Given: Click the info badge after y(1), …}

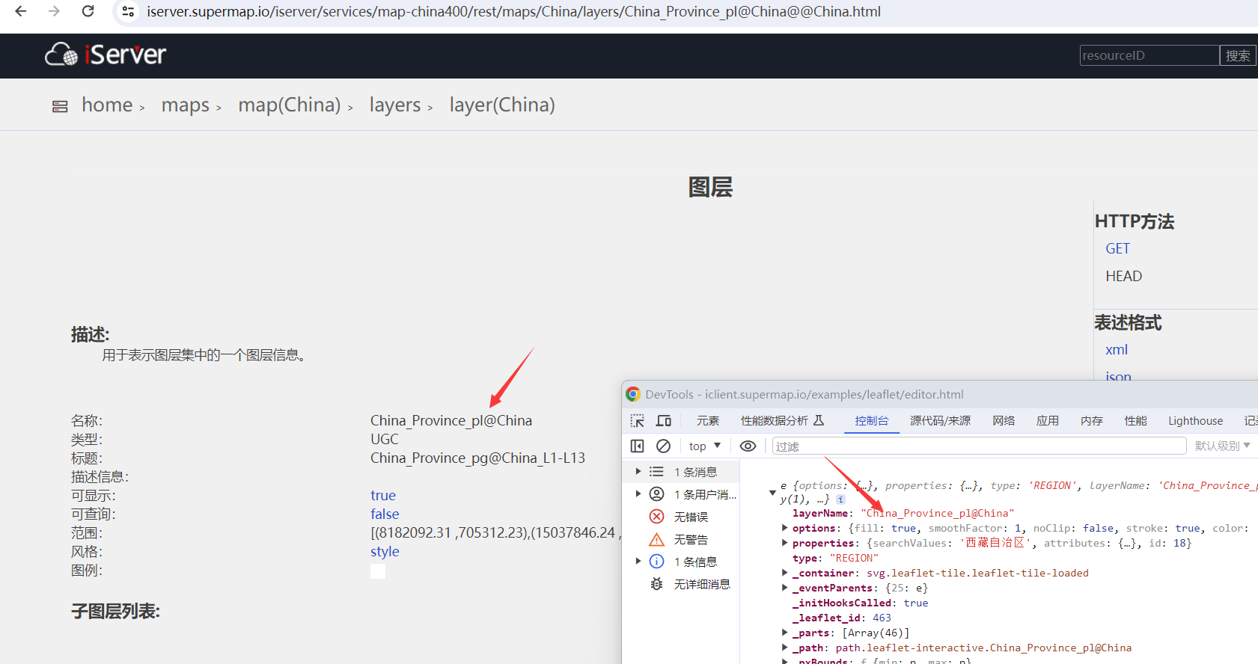Looking at the screenshot, I should click(841, 499).
